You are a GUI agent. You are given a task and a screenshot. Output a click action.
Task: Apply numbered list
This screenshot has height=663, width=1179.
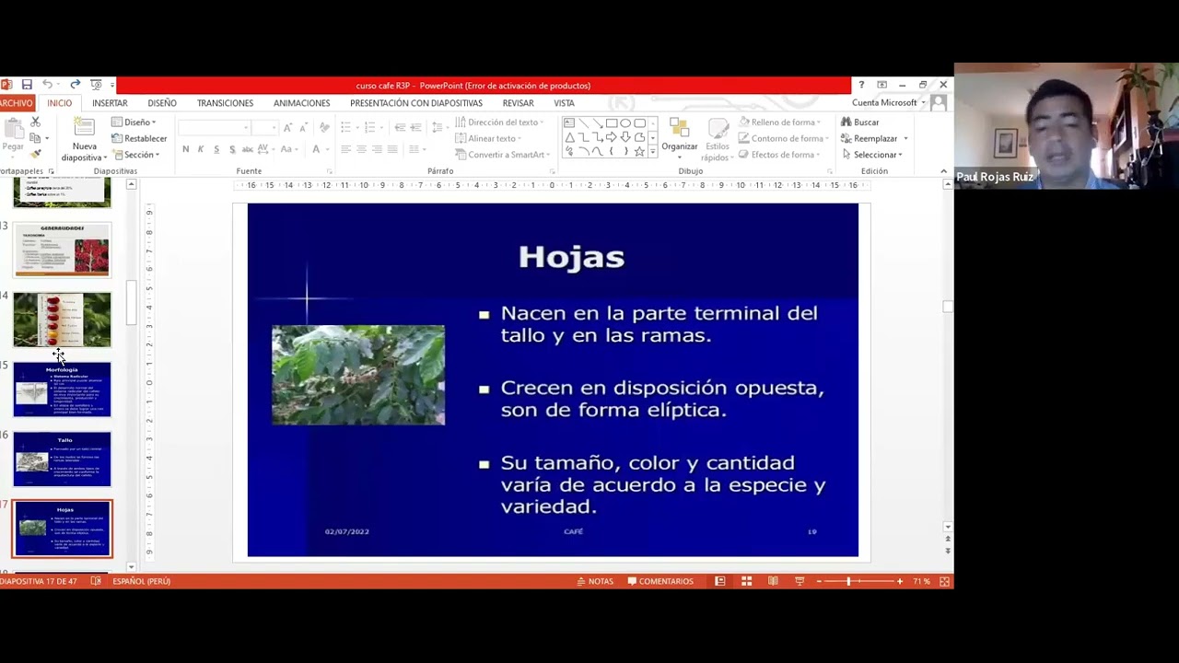[371, 127]
